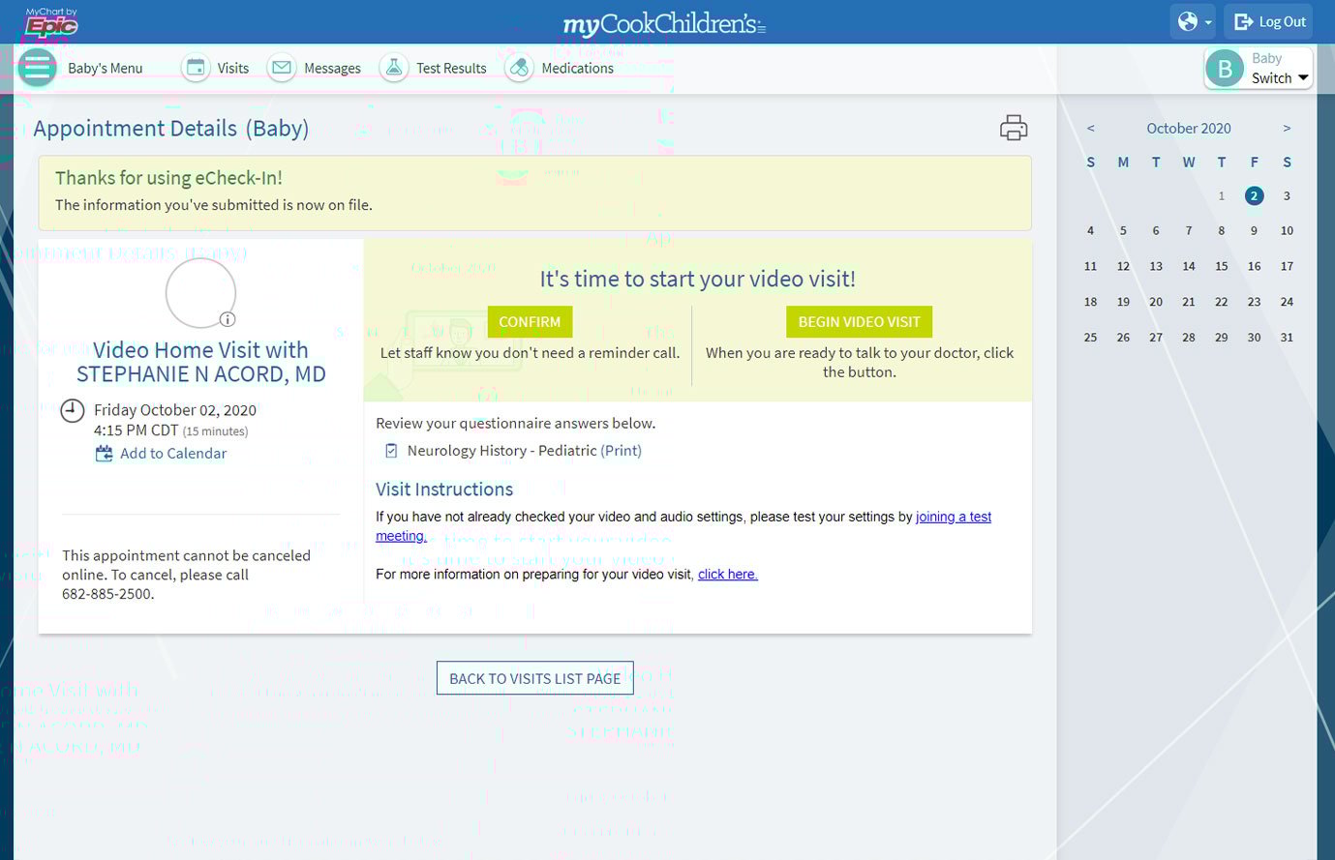This screenshot has width=1335, height=860.
Task: Click the MyChart by Epic logo
Action: click(x=50, y=22)
